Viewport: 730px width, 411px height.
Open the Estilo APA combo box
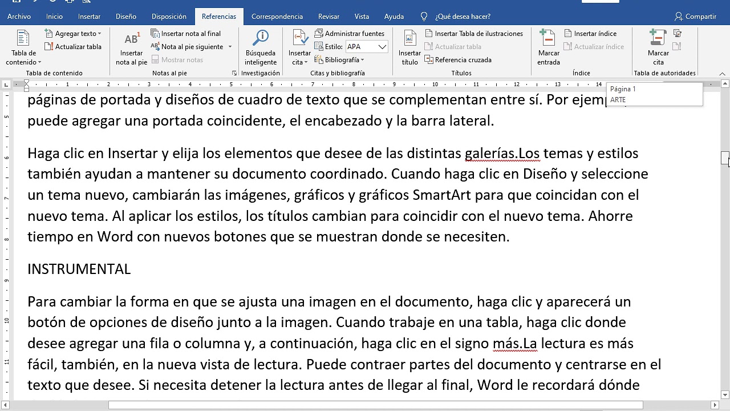(367, 47)
